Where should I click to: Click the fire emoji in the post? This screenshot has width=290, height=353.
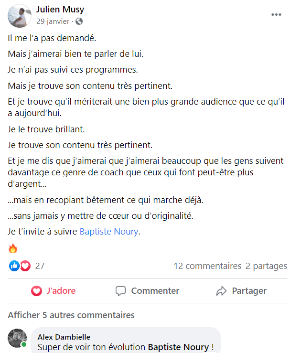(x=13, y=248)
